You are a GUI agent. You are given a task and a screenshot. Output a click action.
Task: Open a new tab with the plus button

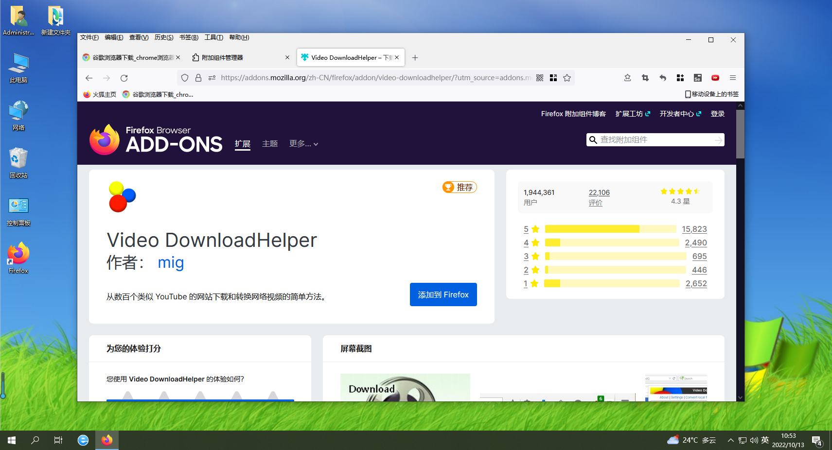(x=415, y=57)
